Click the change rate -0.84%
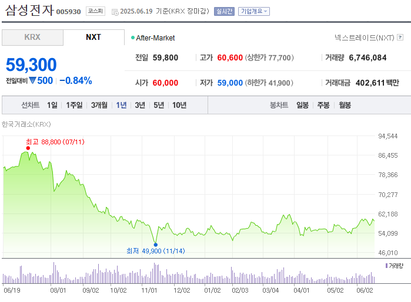 (76, 80)
